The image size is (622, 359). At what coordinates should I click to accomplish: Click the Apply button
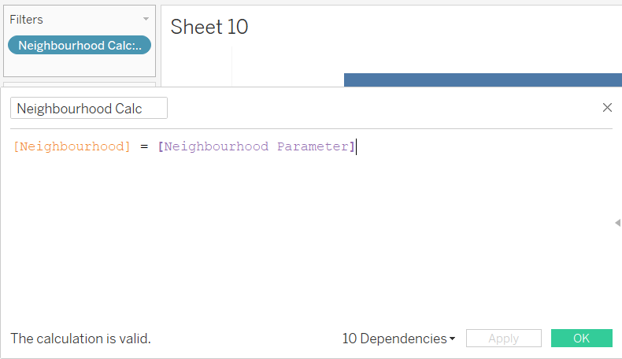click(x=503, y=339)
